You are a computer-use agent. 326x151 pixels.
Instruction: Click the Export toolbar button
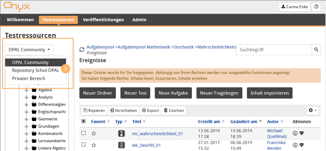pyautogui.click(x=150, y=111)
